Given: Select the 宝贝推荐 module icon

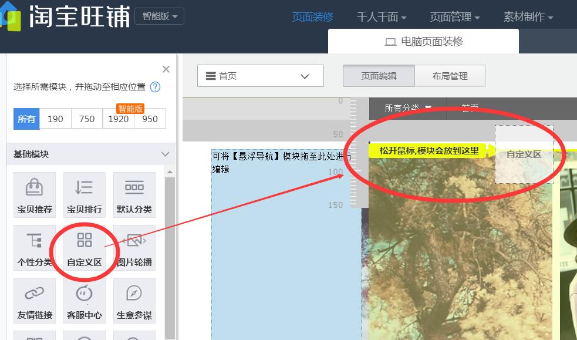Looking at the screenshot, I should pos(34,194).
